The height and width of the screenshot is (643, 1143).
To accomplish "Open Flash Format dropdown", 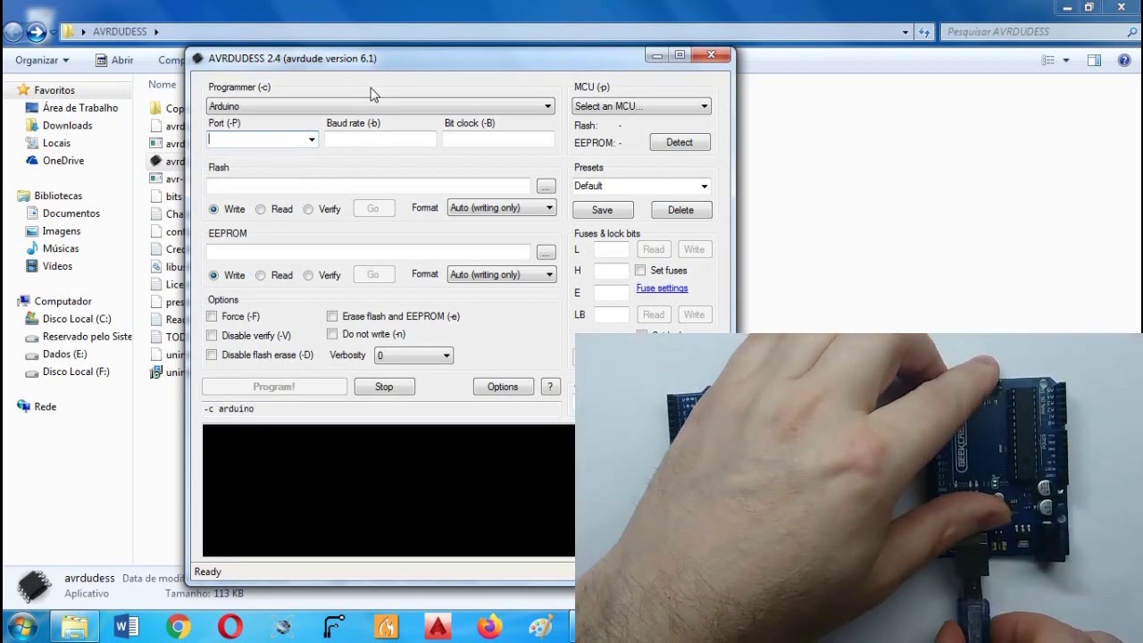I will click(x=501, y=208).
